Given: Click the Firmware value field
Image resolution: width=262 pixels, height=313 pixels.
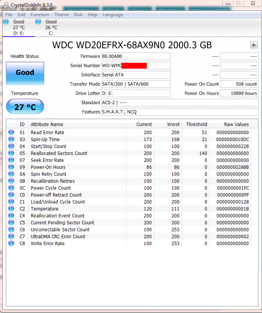Looking at the screenshot, I should (x=136, y=56).
